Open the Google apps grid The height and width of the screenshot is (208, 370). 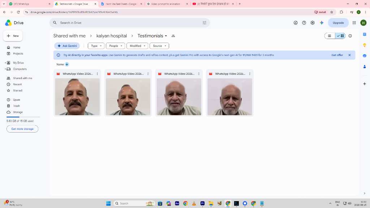pos(354,23)
